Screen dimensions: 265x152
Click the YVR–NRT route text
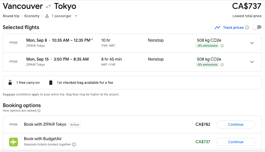point(108,46)
